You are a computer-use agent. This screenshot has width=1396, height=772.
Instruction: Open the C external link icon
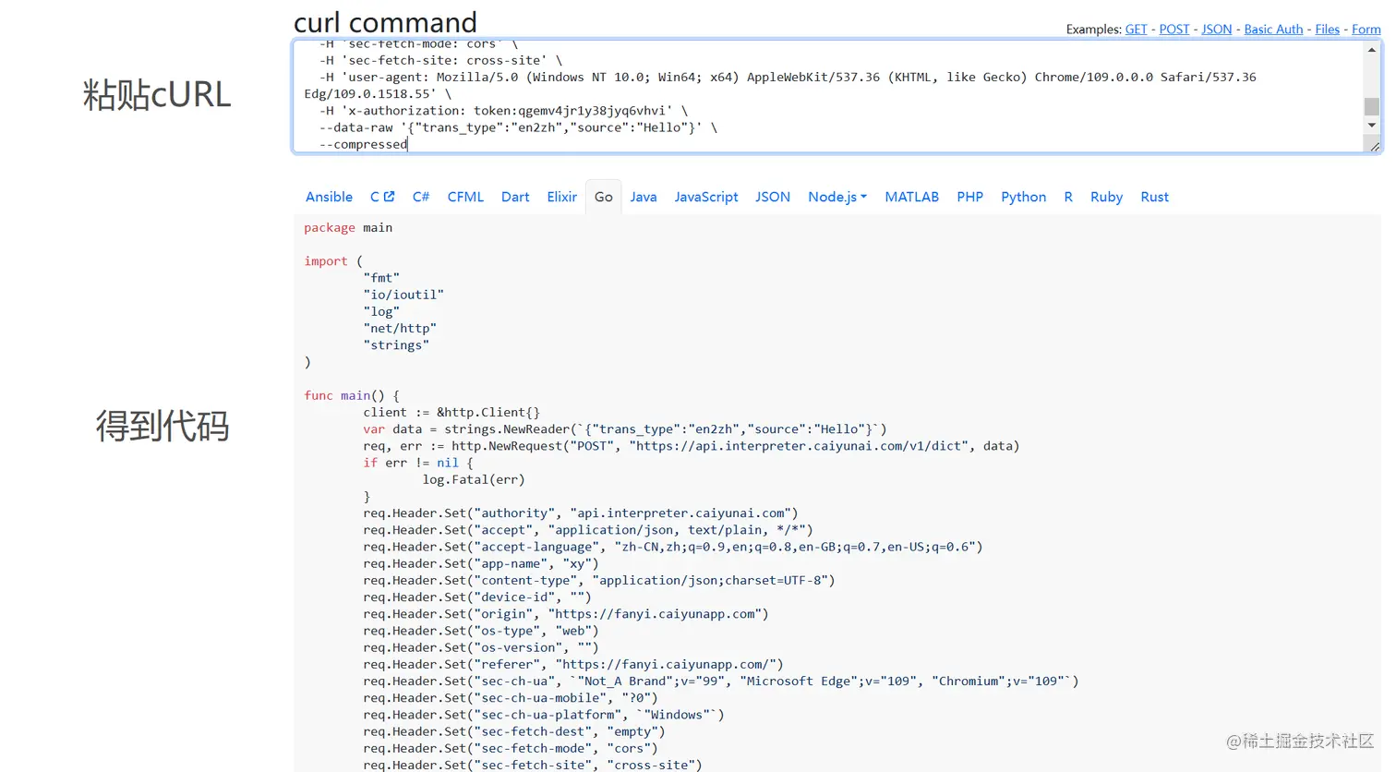point(389,197)
